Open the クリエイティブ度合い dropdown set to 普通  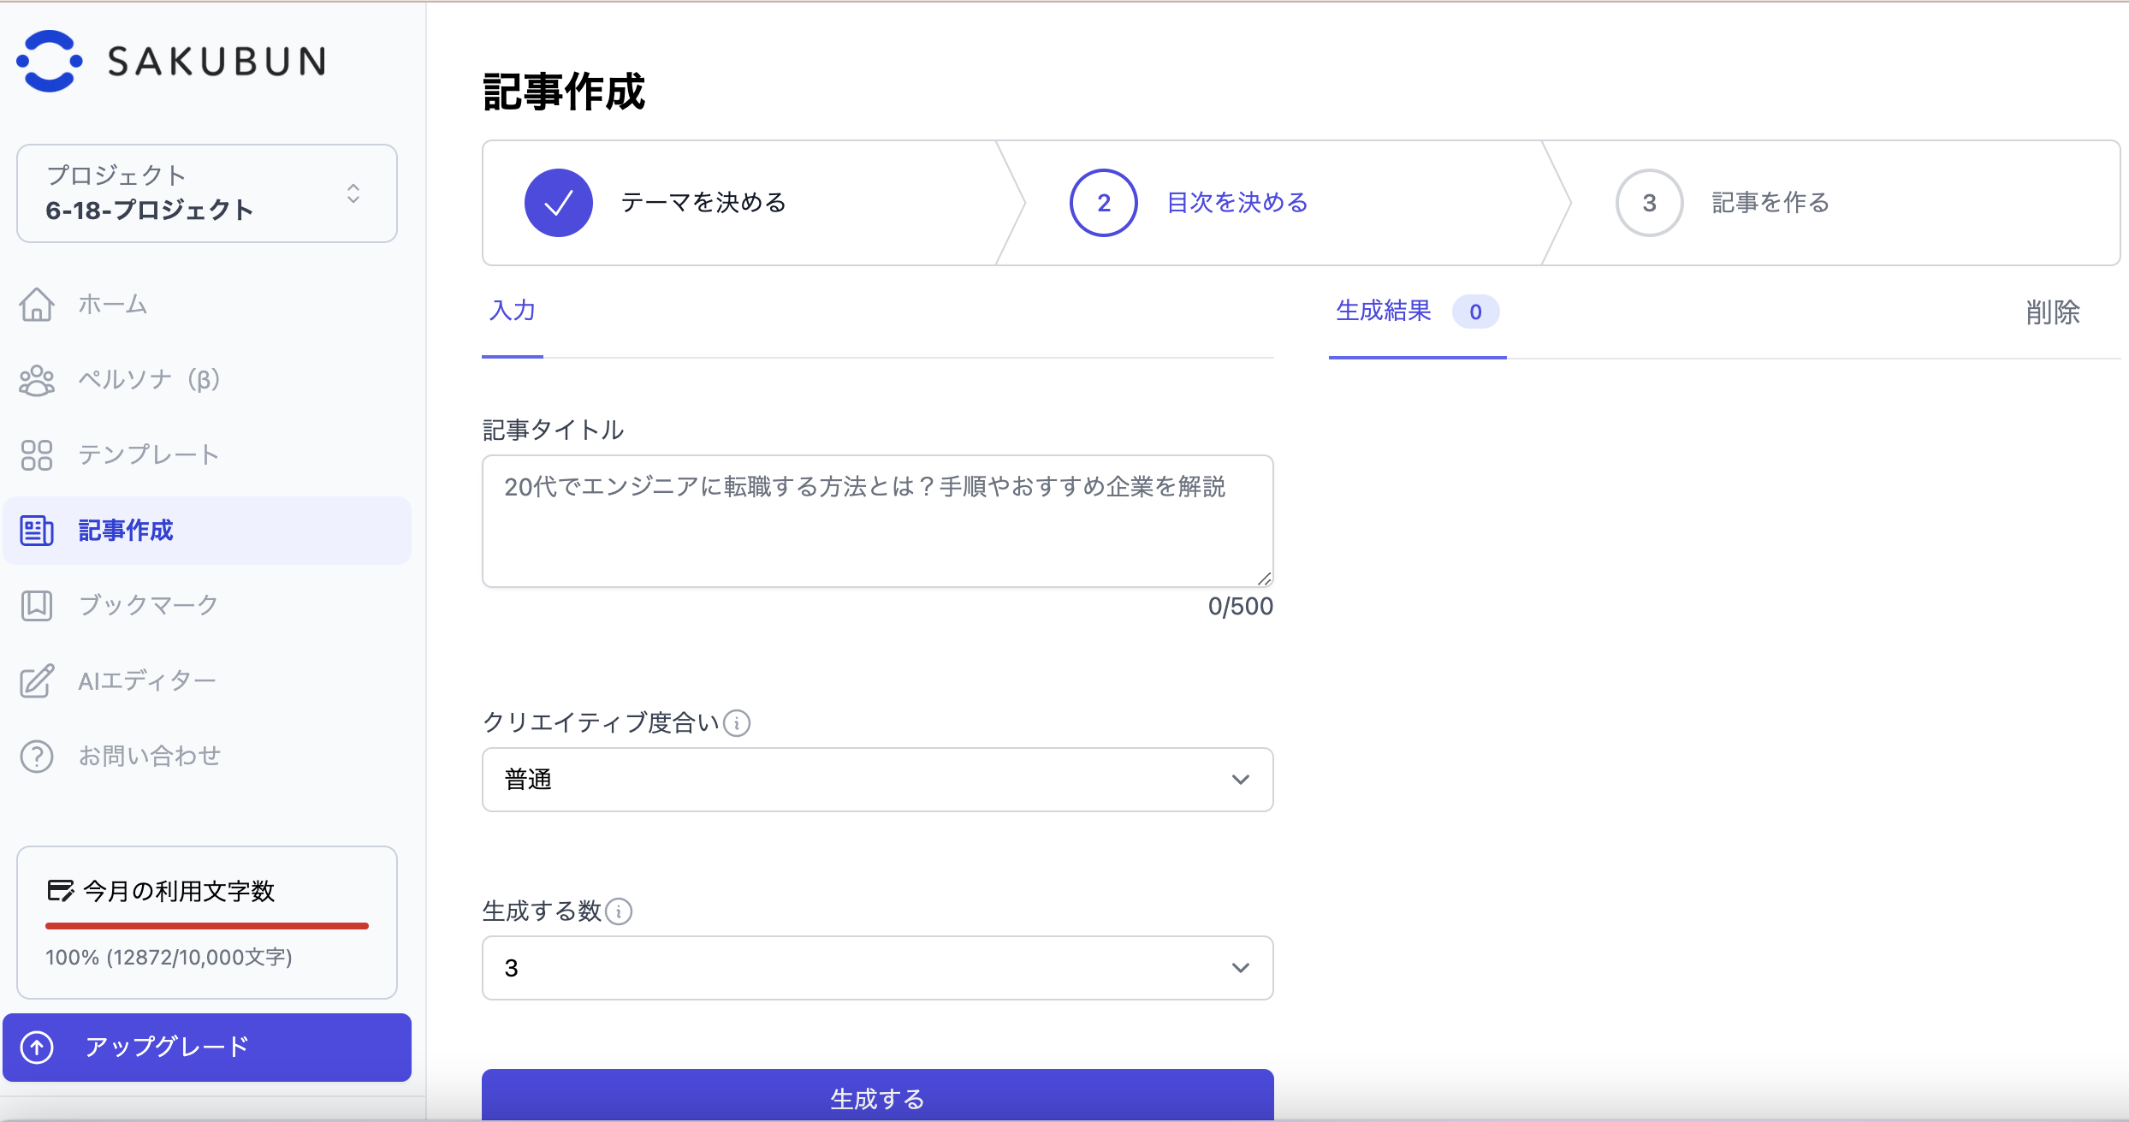click(877, 780)
